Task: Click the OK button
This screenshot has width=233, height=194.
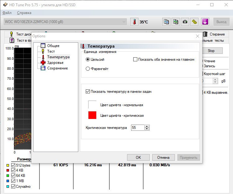Action: [138, 157]
